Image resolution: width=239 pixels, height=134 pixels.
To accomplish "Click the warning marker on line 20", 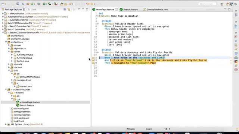I will [93, 63].
